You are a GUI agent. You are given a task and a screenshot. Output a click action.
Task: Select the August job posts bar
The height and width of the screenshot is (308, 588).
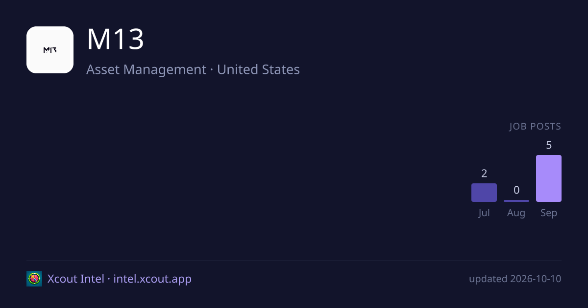click(x=516, y=201)
